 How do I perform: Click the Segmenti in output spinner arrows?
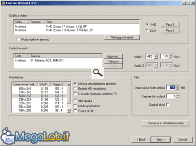pyautogui.click(x=178, y=96)
